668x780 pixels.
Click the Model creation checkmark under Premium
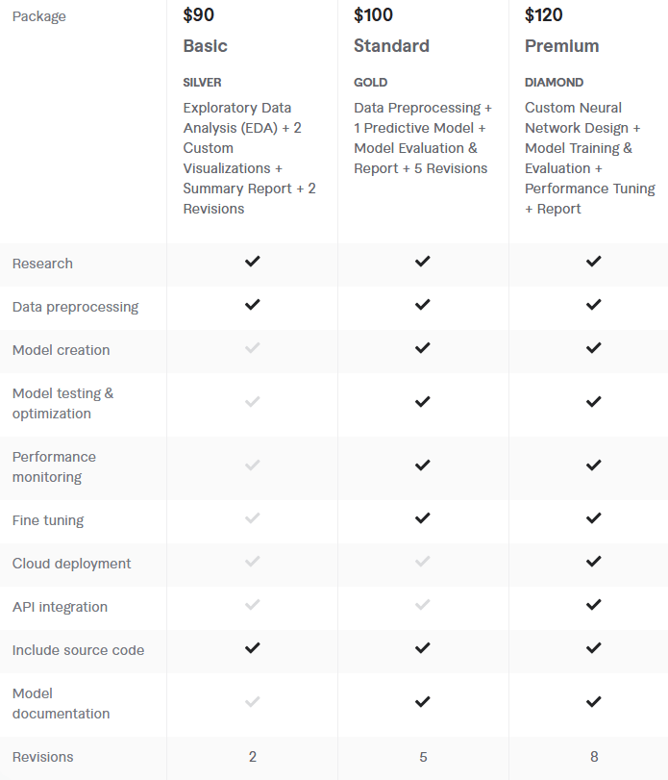click(x=594, y=348)
